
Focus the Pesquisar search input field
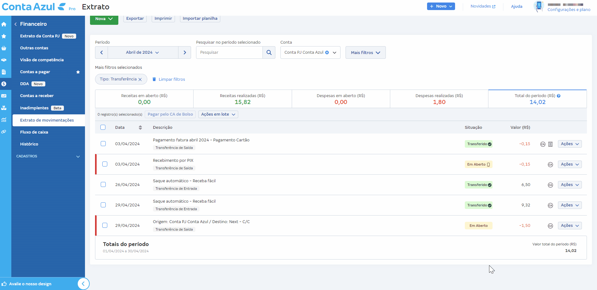click(229, 52)
